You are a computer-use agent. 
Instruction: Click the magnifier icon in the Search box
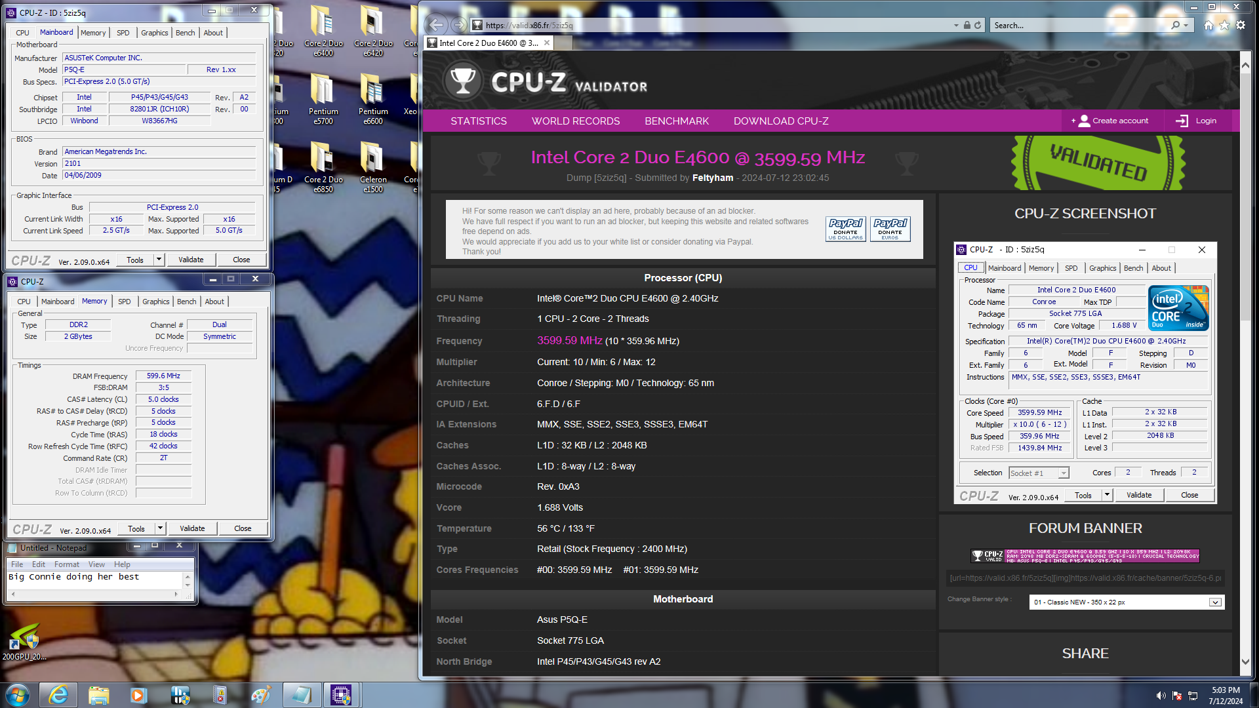click(1175, 26)
